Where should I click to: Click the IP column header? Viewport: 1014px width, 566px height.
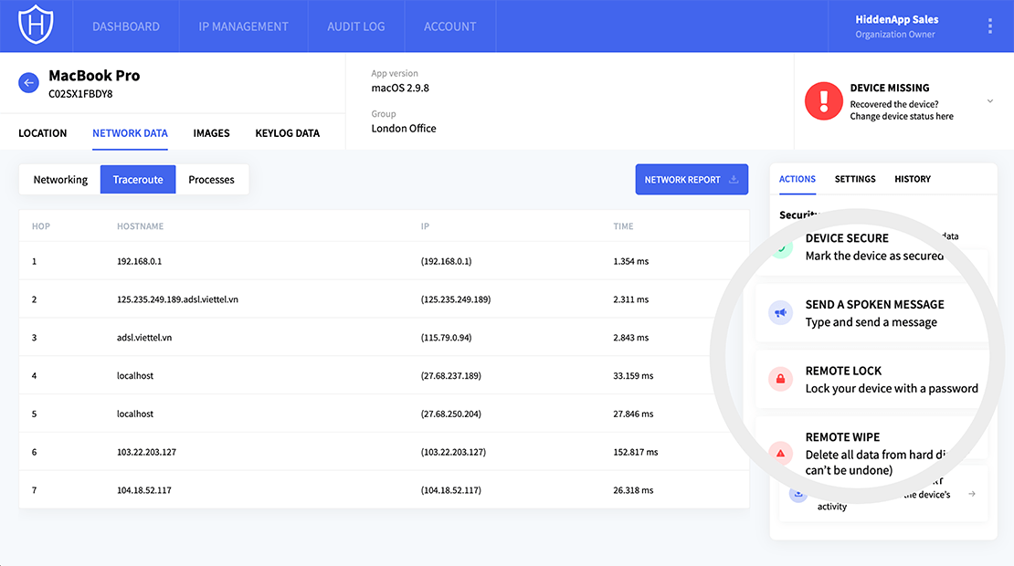tap(425, 226)
